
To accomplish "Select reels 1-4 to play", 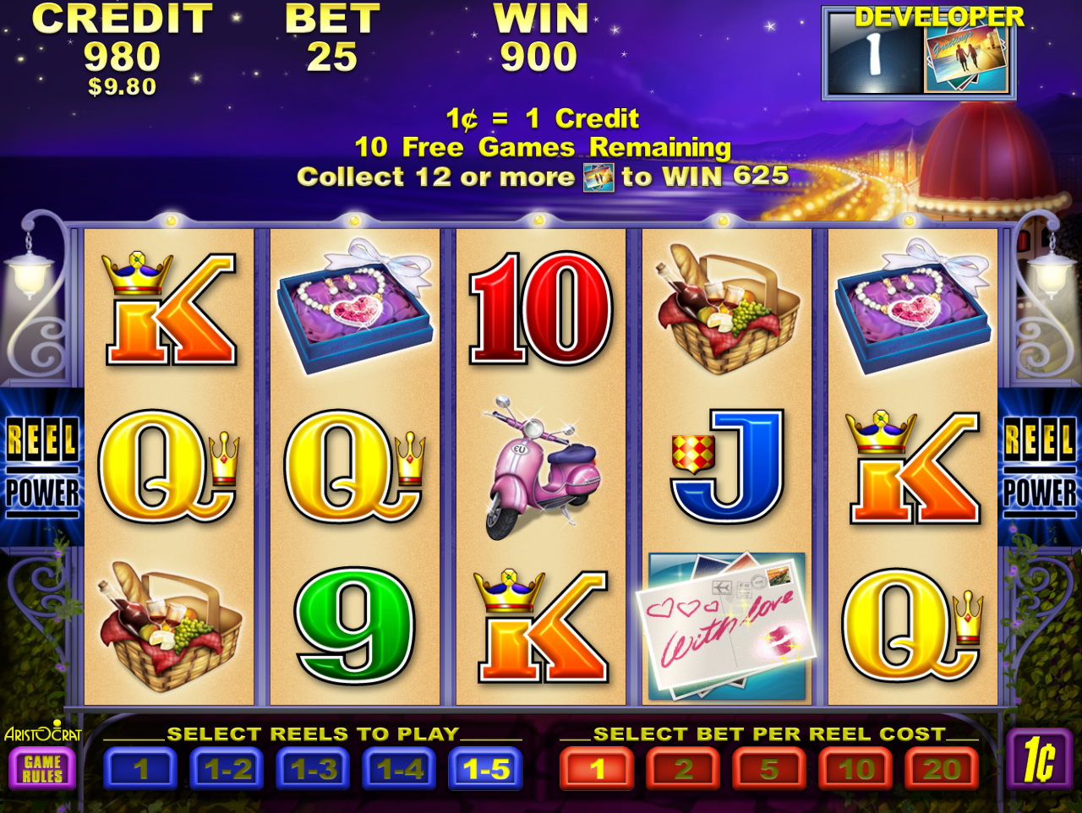I will coord(400,769).
